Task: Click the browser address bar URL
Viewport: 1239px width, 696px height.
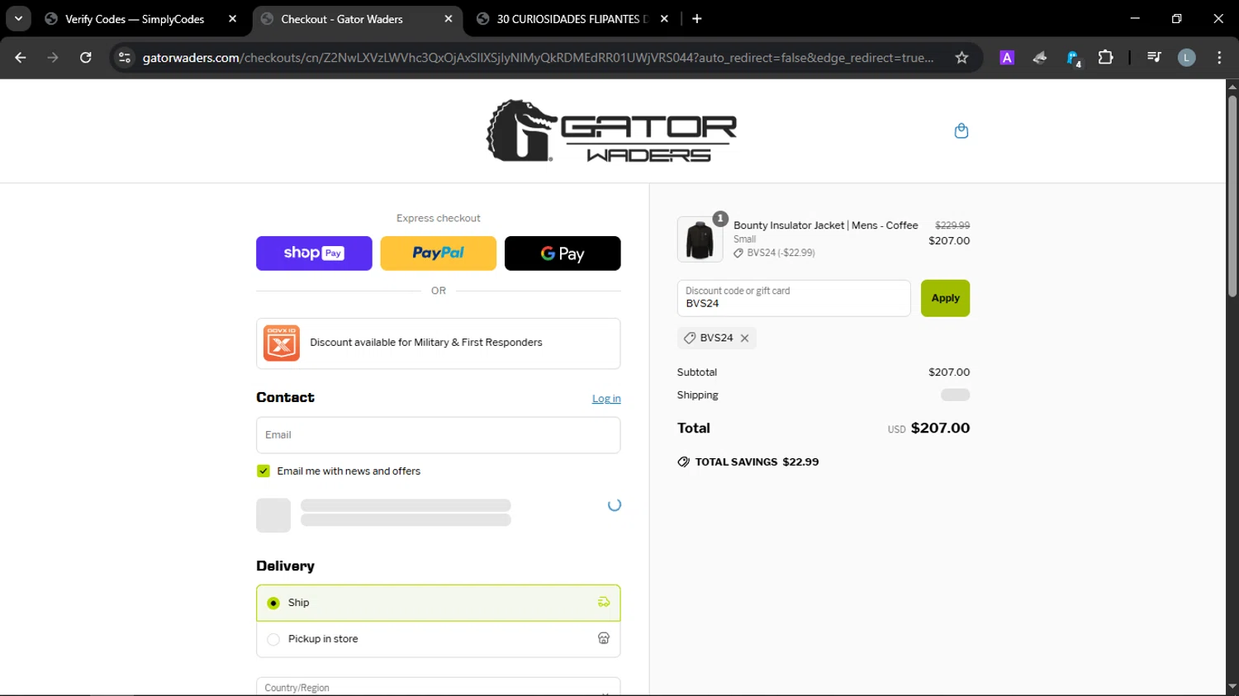Action: pos(538,57)
